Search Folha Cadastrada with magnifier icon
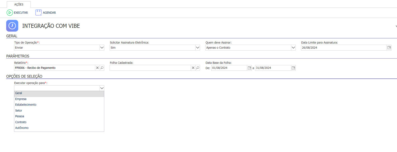The height and width of the screenshot is (152, 397). tap(198, 68)
